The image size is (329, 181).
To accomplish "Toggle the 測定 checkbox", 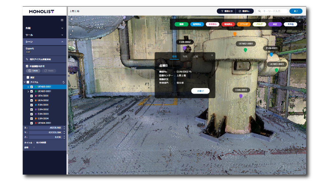I will (28, 78).
